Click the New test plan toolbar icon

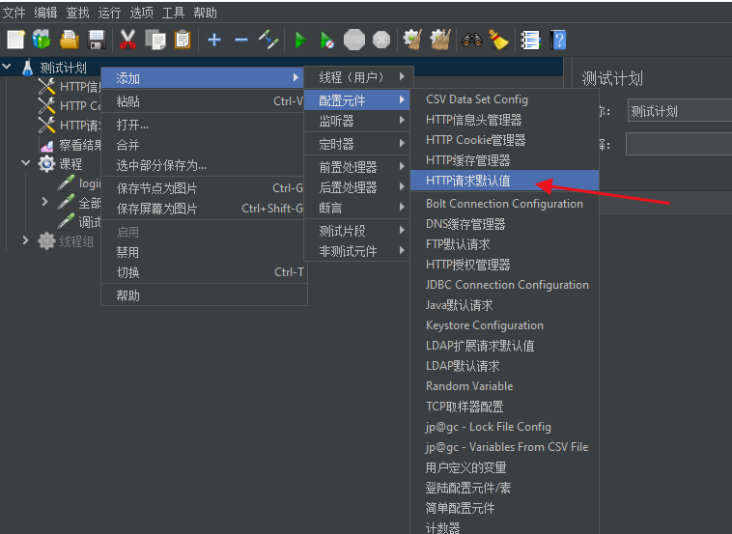15,40
